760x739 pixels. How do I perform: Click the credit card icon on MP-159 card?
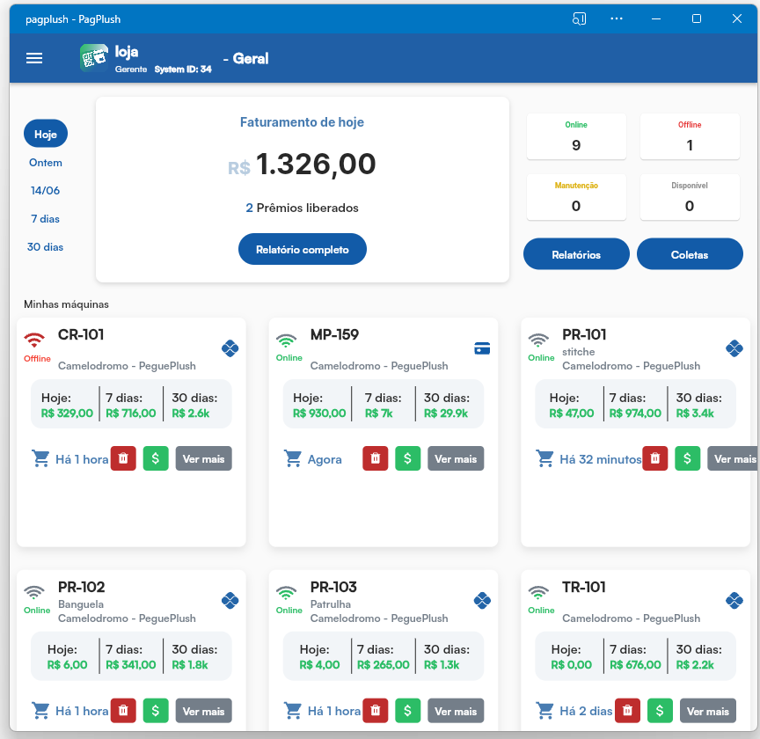[x=482, y=348]
